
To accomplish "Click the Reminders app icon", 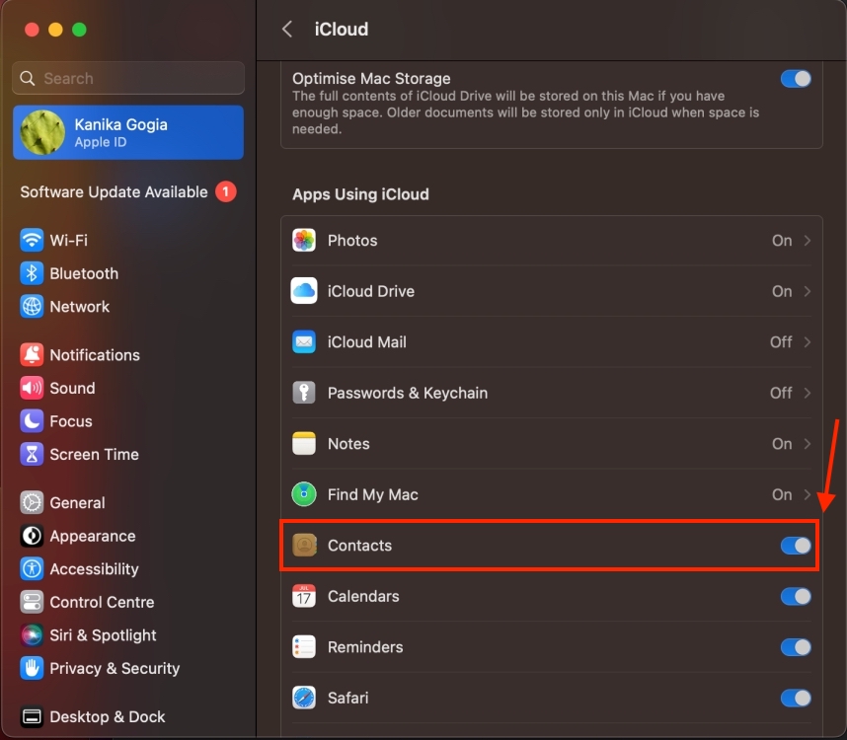I will (x=304, y=646).
